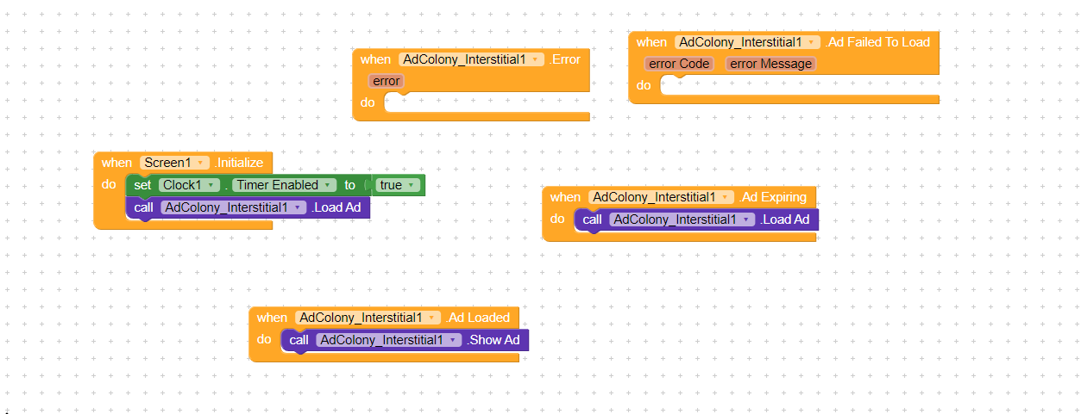The width and height of the screenshot is (1081, 414).
Task: Open component dropdown in Ad Loaded event block
Action: coord(368,318)
